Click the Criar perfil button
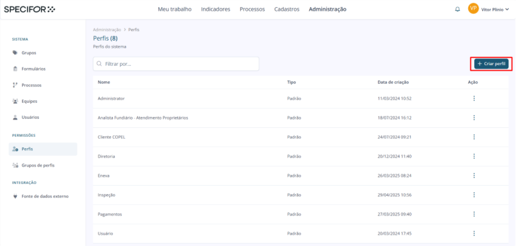Viewport: 516px width, 246px height. [x=492, y=63]
